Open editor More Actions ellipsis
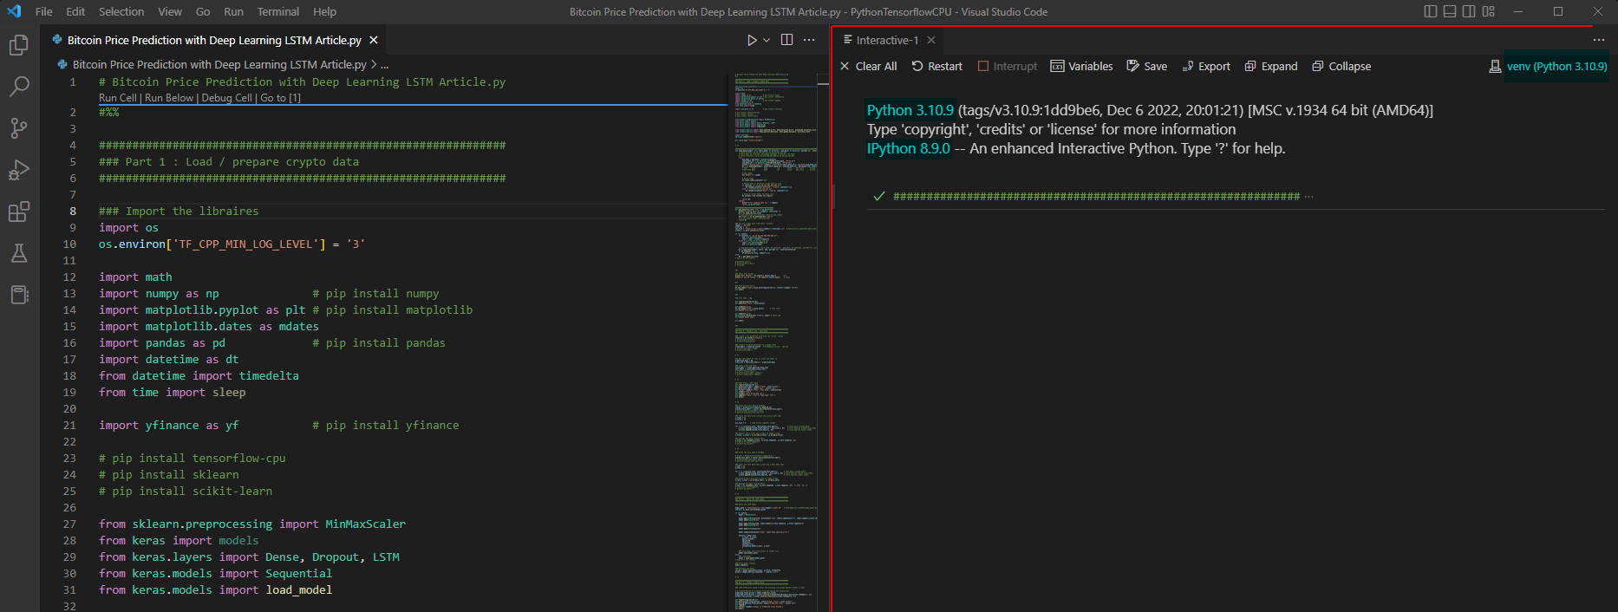 [809, 40]
